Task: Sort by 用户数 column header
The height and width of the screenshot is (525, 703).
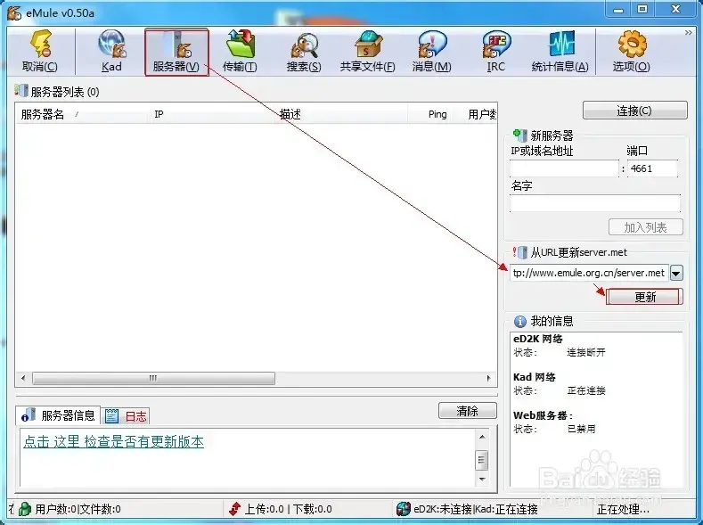Action: [475, 114]
